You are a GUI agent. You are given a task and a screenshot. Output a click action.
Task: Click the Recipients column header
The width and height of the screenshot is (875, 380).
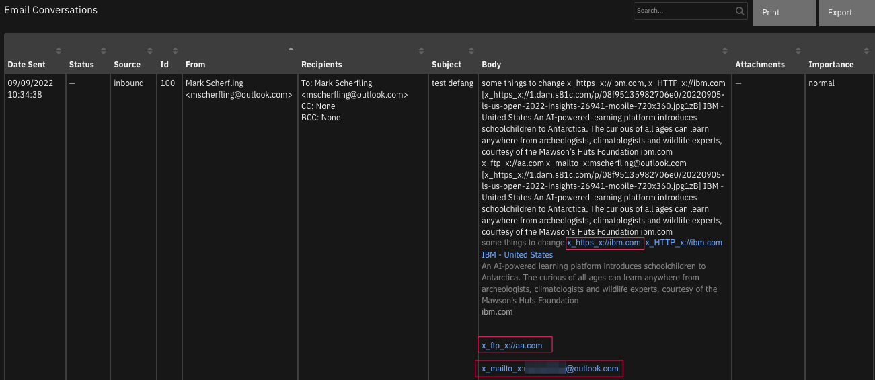321,65
